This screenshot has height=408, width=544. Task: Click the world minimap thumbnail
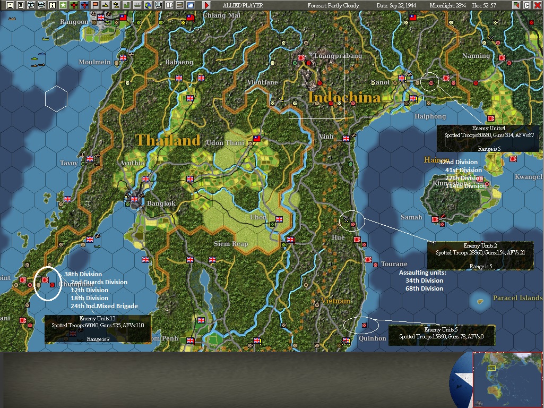tap(507, 380)
